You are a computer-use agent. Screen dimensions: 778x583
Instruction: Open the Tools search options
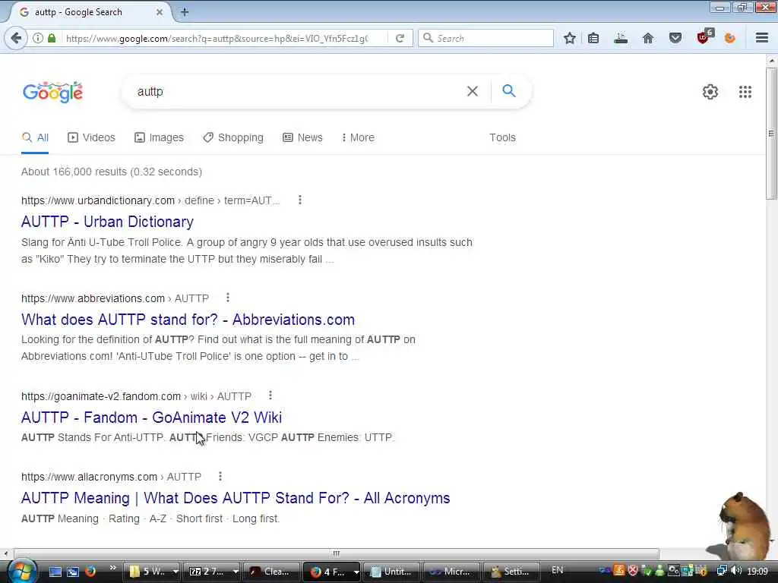(503, 138)
